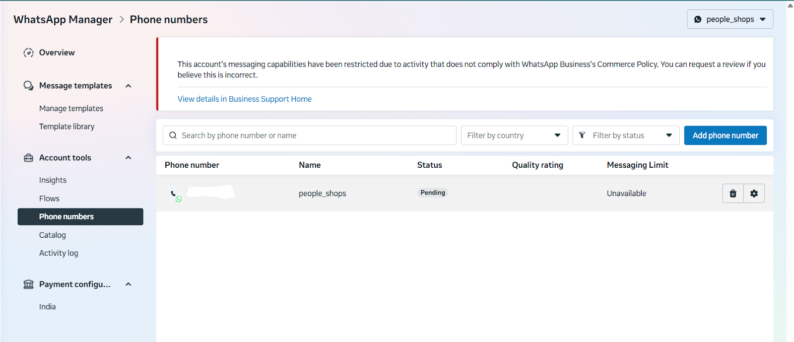Click the search magnifier icon

click(173, 136)
